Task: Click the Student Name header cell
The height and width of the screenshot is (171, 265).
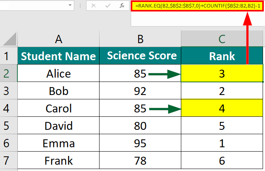Action: (x=58, y=56)
